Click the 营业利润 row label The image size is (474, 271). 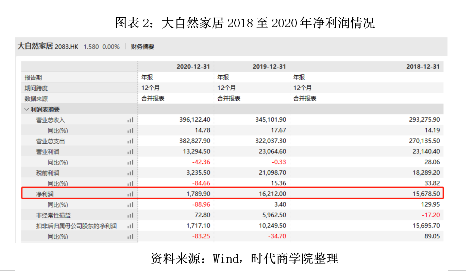(x=48, y=152)
